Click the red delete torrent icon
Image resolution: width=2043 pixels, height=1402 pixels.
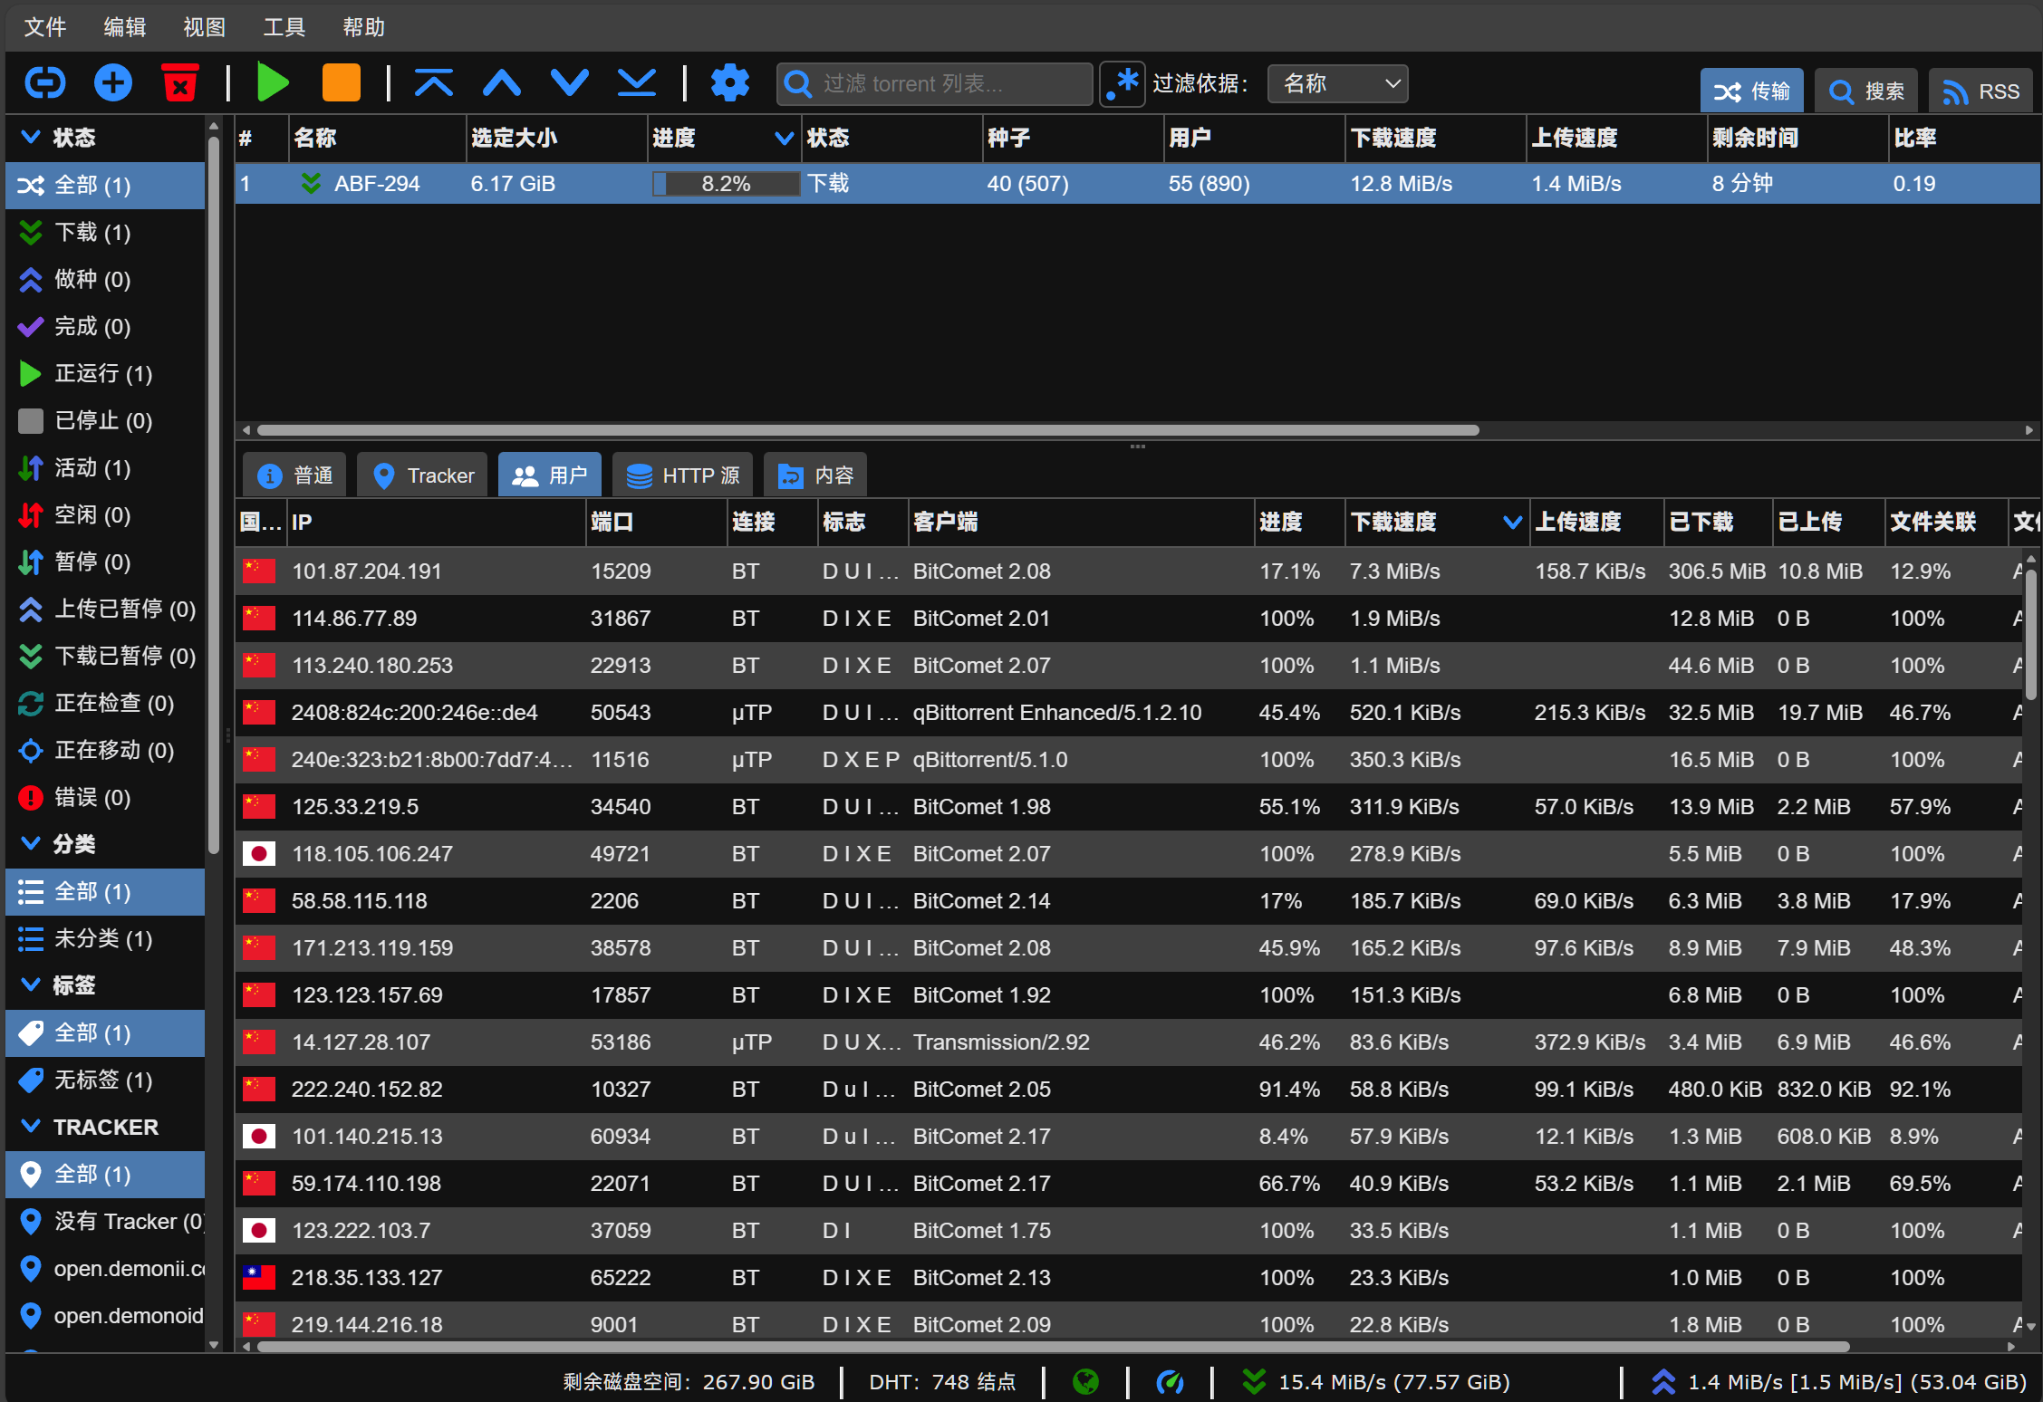point(180,83)
